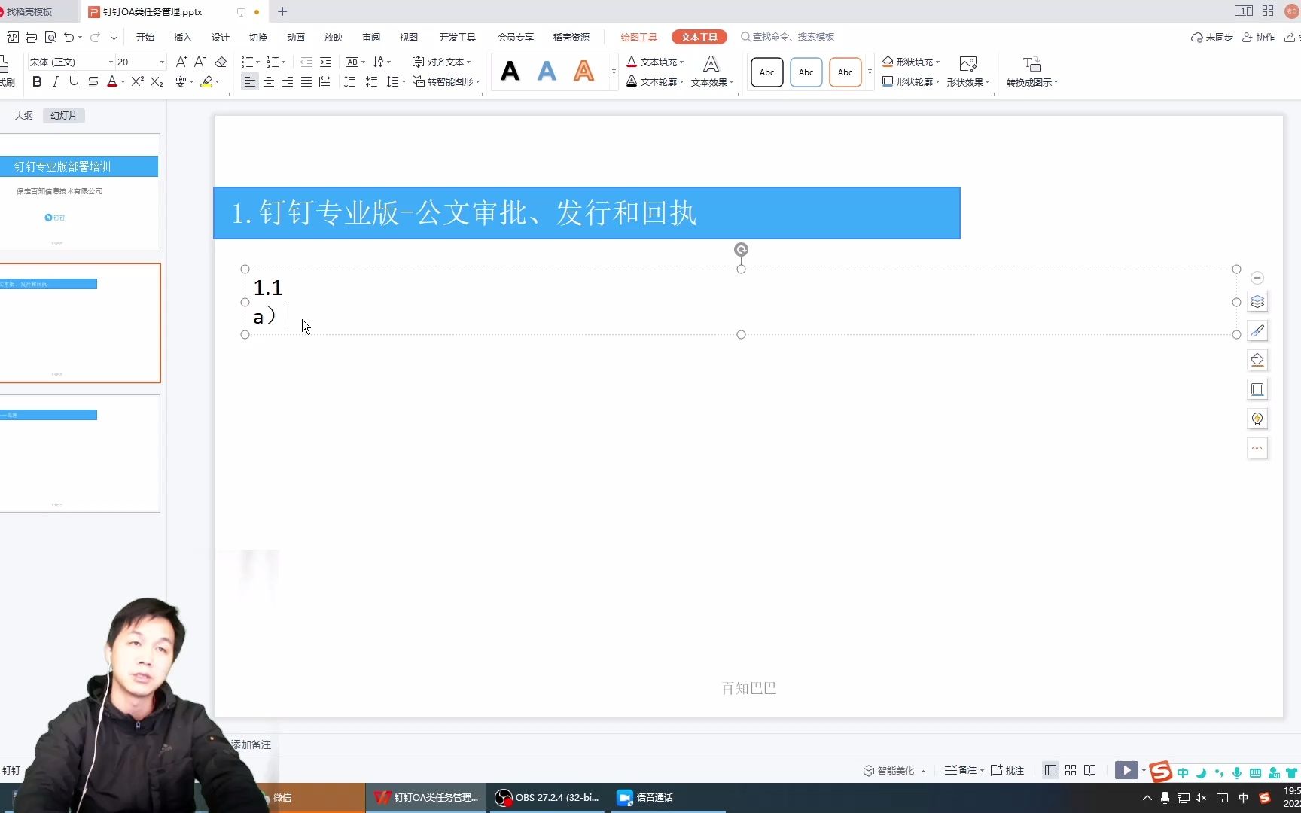This screenshot has width=1301, height=813.
Task: Decrease spacing after paragraph icon
Action: 372,81
